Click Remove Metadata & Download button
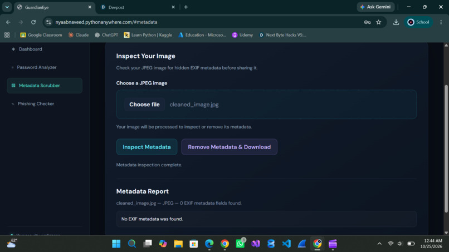Image resolution: width=449 pixels, height=252 pixels. coord(229,147)
